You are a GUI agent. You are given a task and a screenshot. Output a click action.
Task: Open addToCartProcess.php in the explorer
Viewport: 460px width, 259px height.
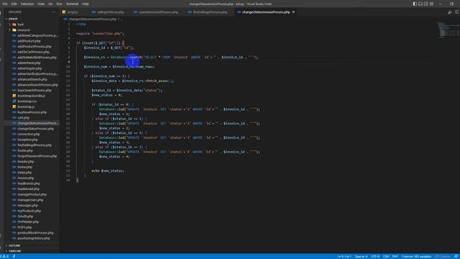click(x=33, y=52)
